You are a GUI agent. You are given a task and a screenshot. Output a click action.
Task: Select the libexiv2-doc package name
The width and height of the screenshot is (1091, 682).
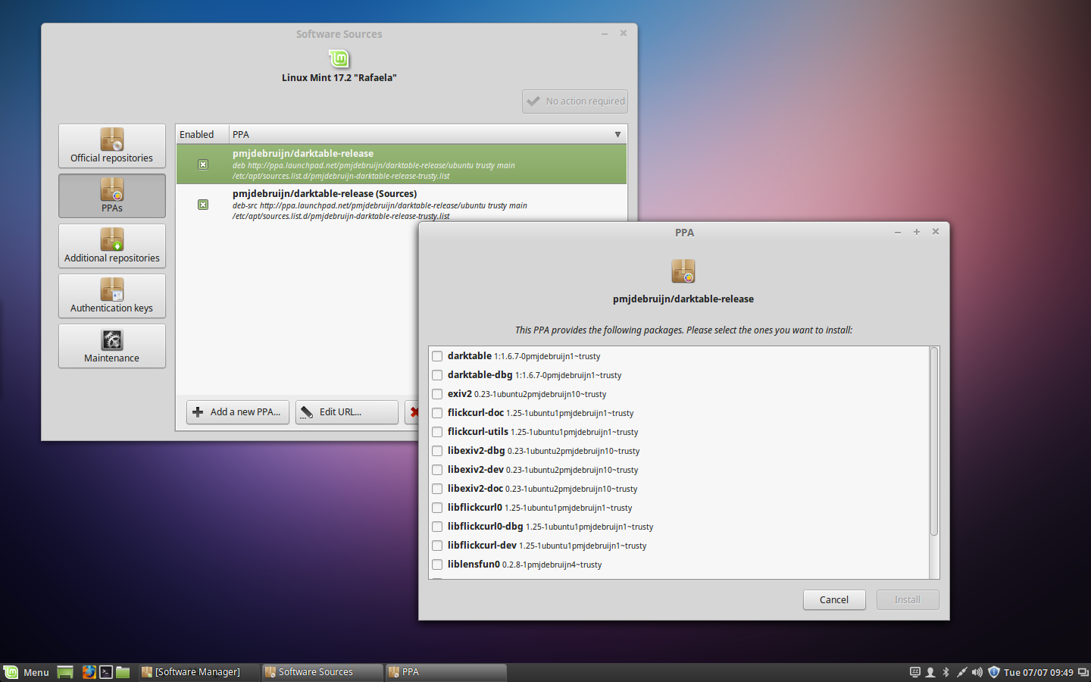[x=475, y=489]
